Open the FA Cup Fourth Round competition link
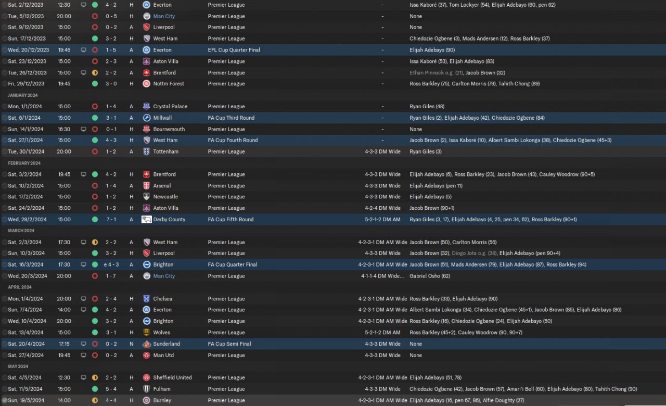666x406 pixels. click(x=233, y=140)
